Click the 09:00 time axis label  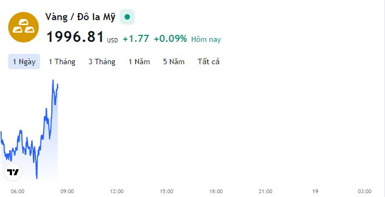67,192
